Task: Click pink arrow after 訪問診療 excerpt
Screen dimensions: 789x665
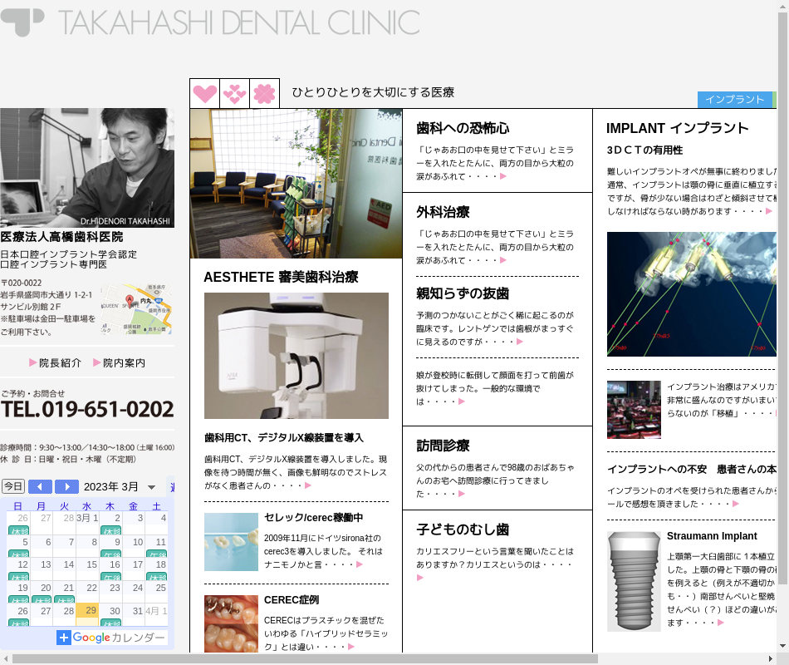Action: [462, 494]
